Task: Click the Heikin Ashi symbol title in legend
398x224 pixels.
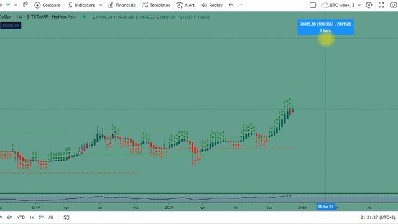Action: (38, 17)
